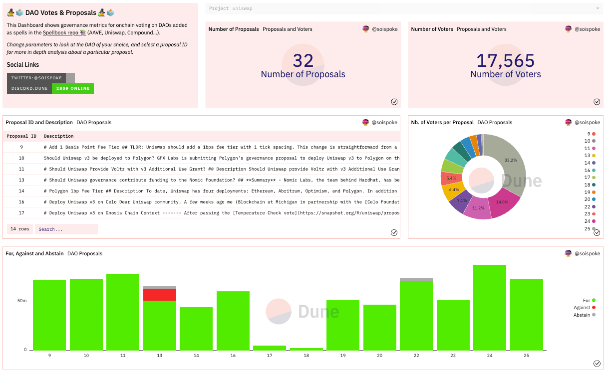The image size is (606, 372).
Task: Click soispoke avatar in Number of Voters panel
Action: (569, 29)
